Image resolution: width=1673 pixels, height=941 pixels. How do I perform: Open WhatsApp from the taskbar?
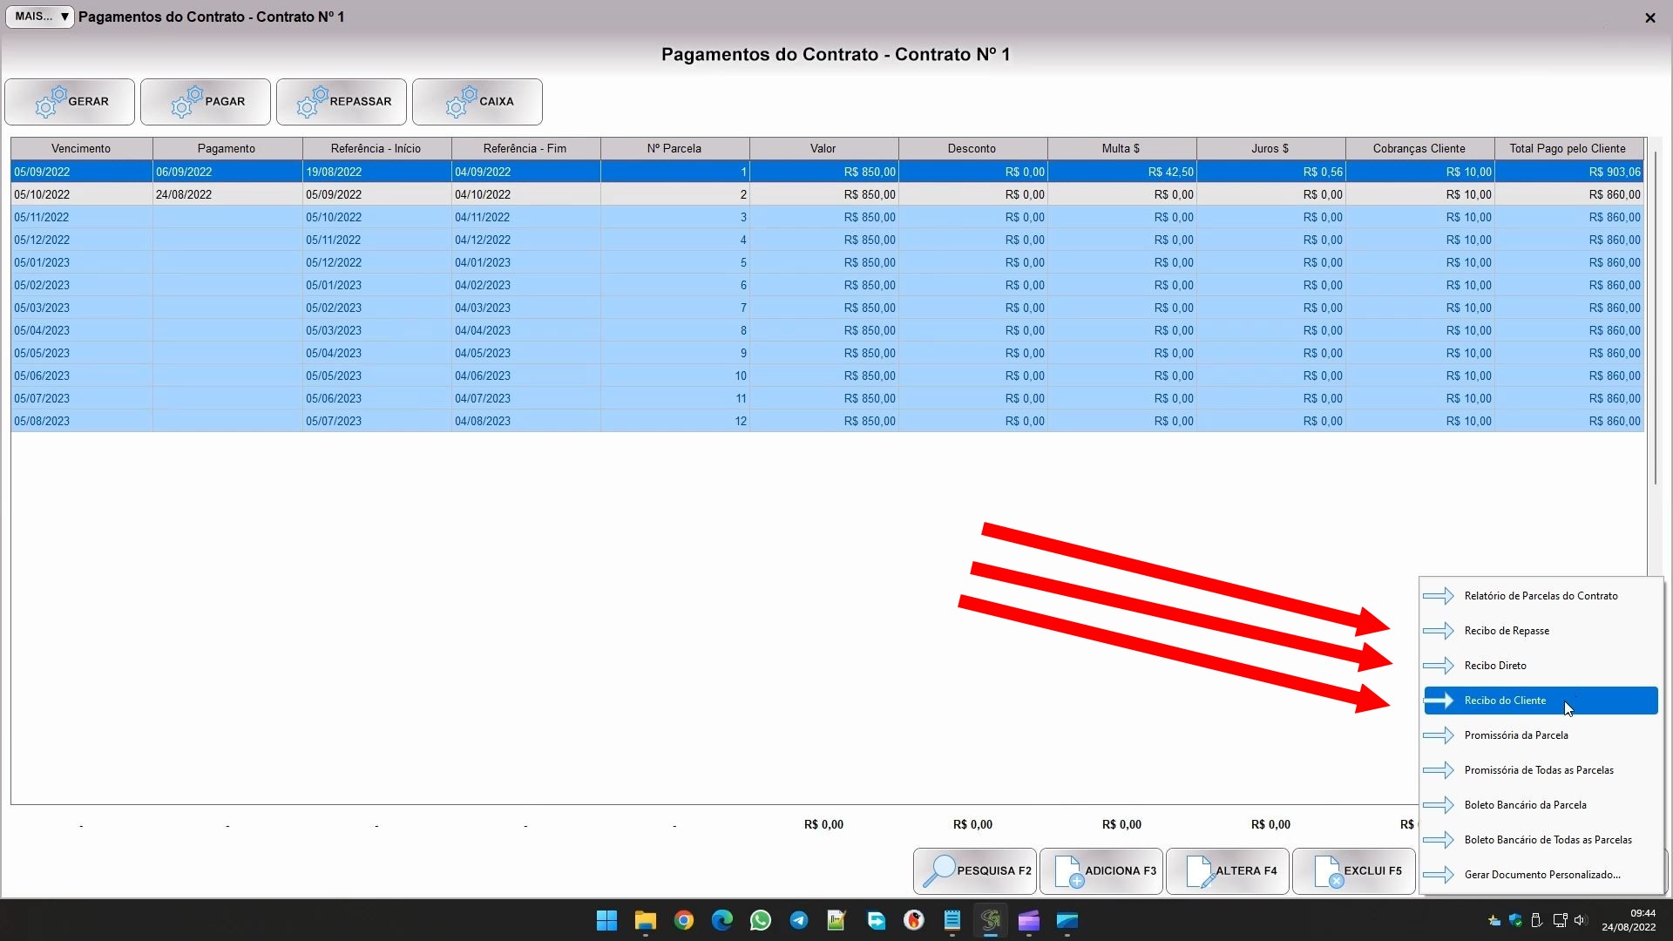pyautogui.click(x=760, y=920)
